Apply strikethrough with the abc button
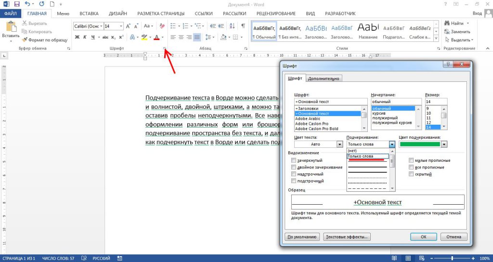The height and width of the screenshot is (262, 493). tap(105, 37)
